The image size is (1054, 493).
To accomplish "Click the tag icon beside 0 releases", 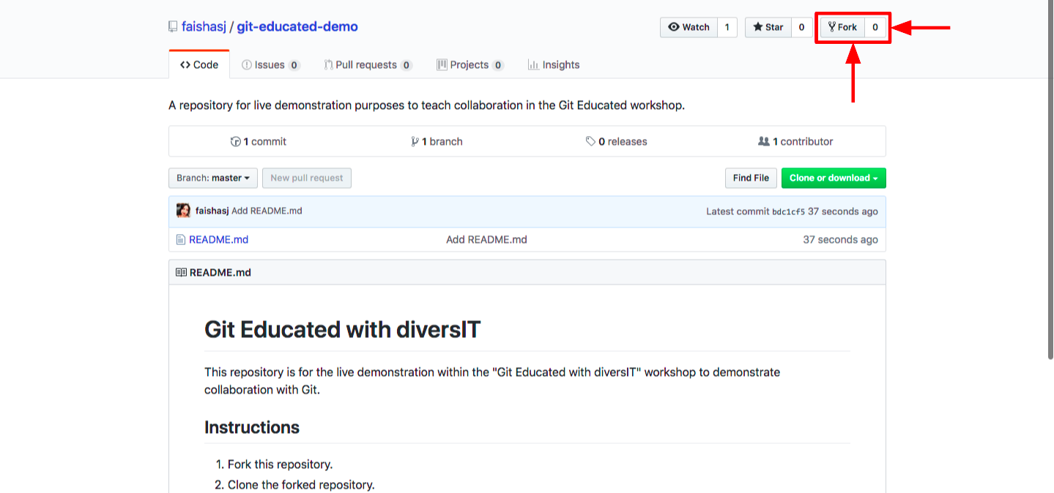I will (x=590, y=141).
